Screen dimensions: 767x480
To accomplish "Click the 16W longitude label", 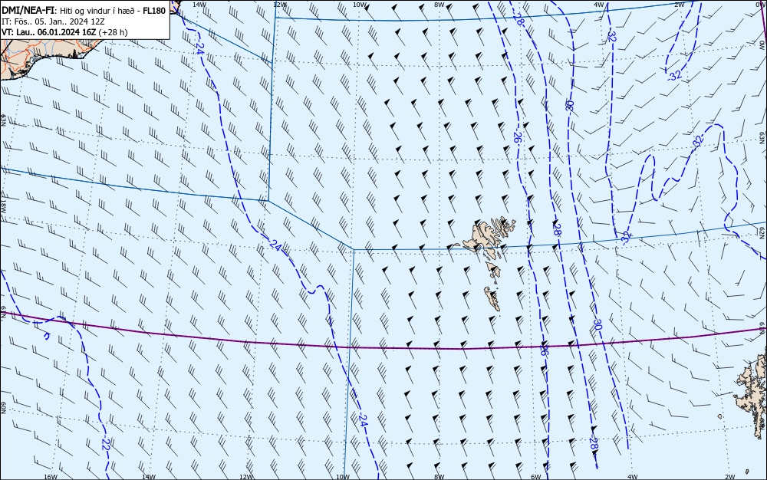I will point(51,477).
